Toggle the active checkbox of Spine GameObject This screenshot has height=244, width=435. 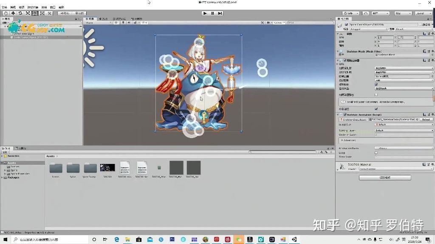click(x=346, y=25)
